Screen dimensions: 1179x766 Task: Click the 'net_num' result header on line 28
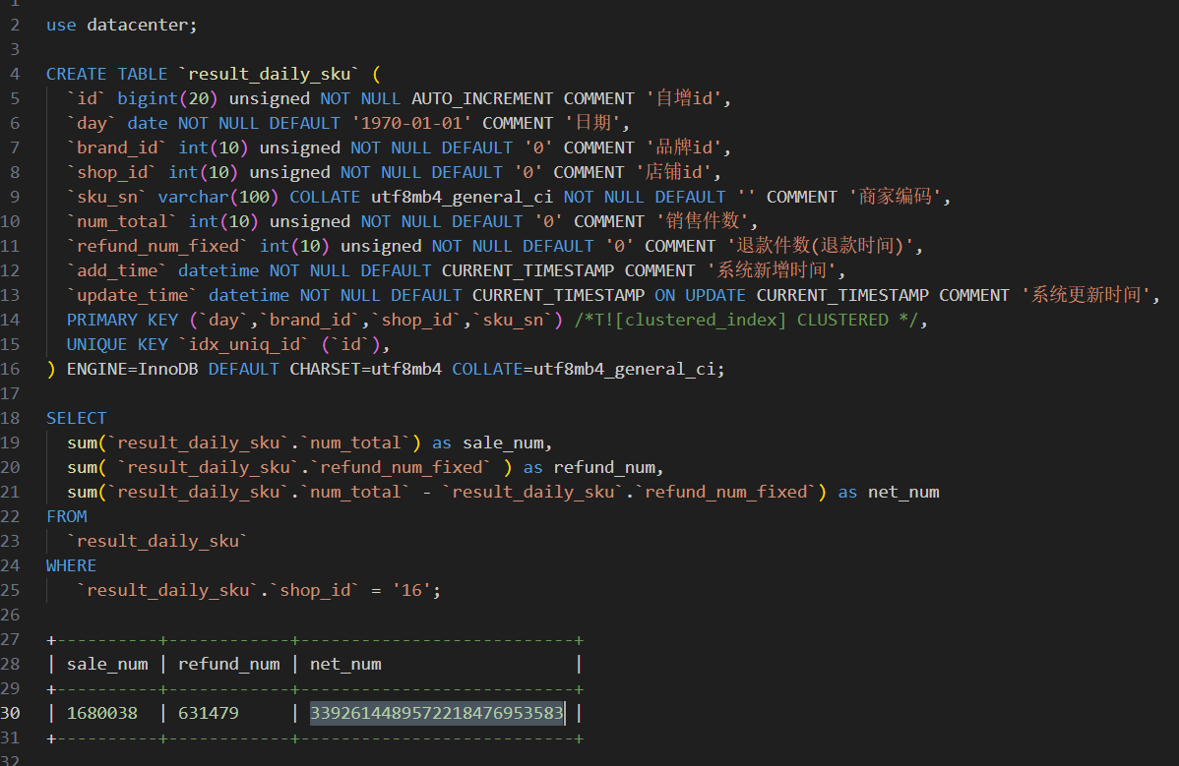[x=345, y=664]
